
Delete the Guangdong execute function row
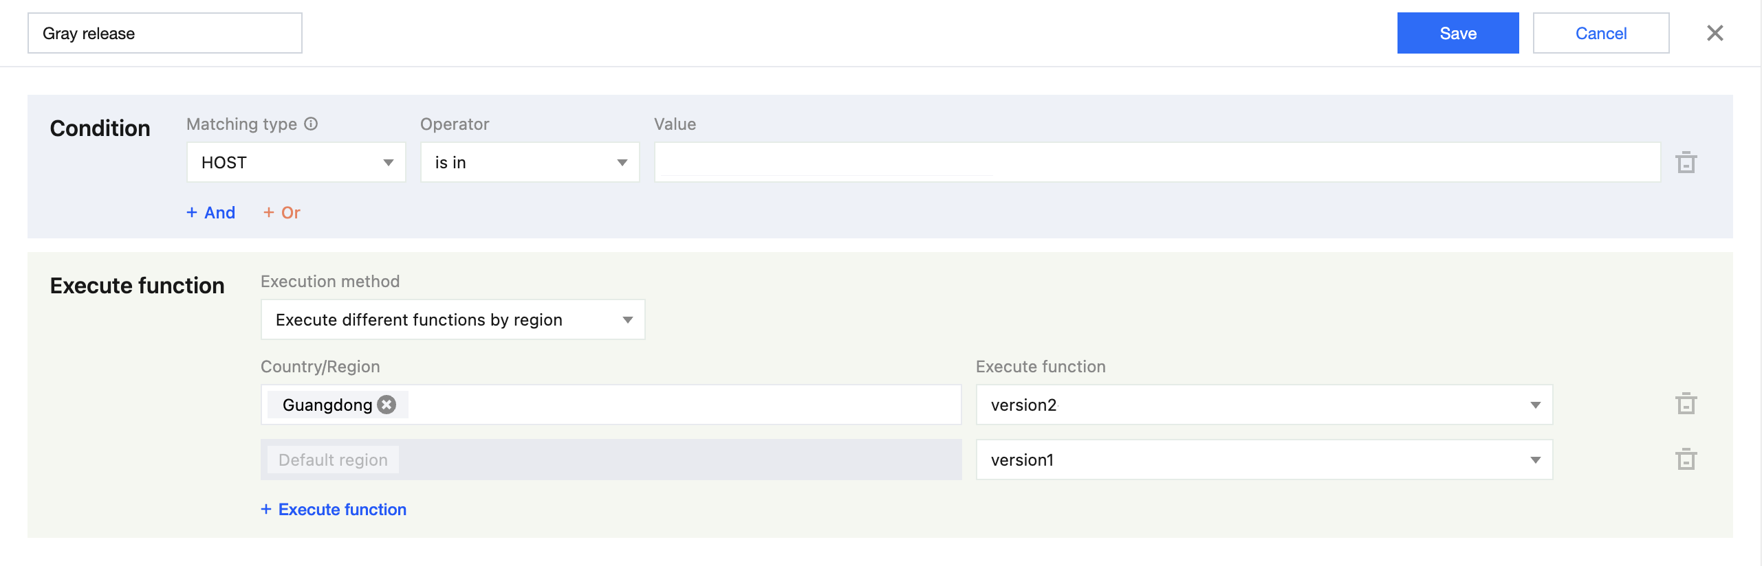(1686, 404)
